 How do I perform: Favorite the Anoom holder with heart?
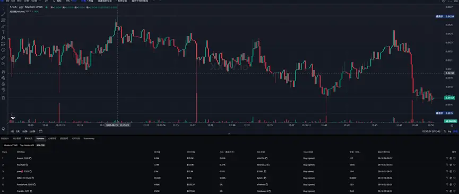click(454, 158)
